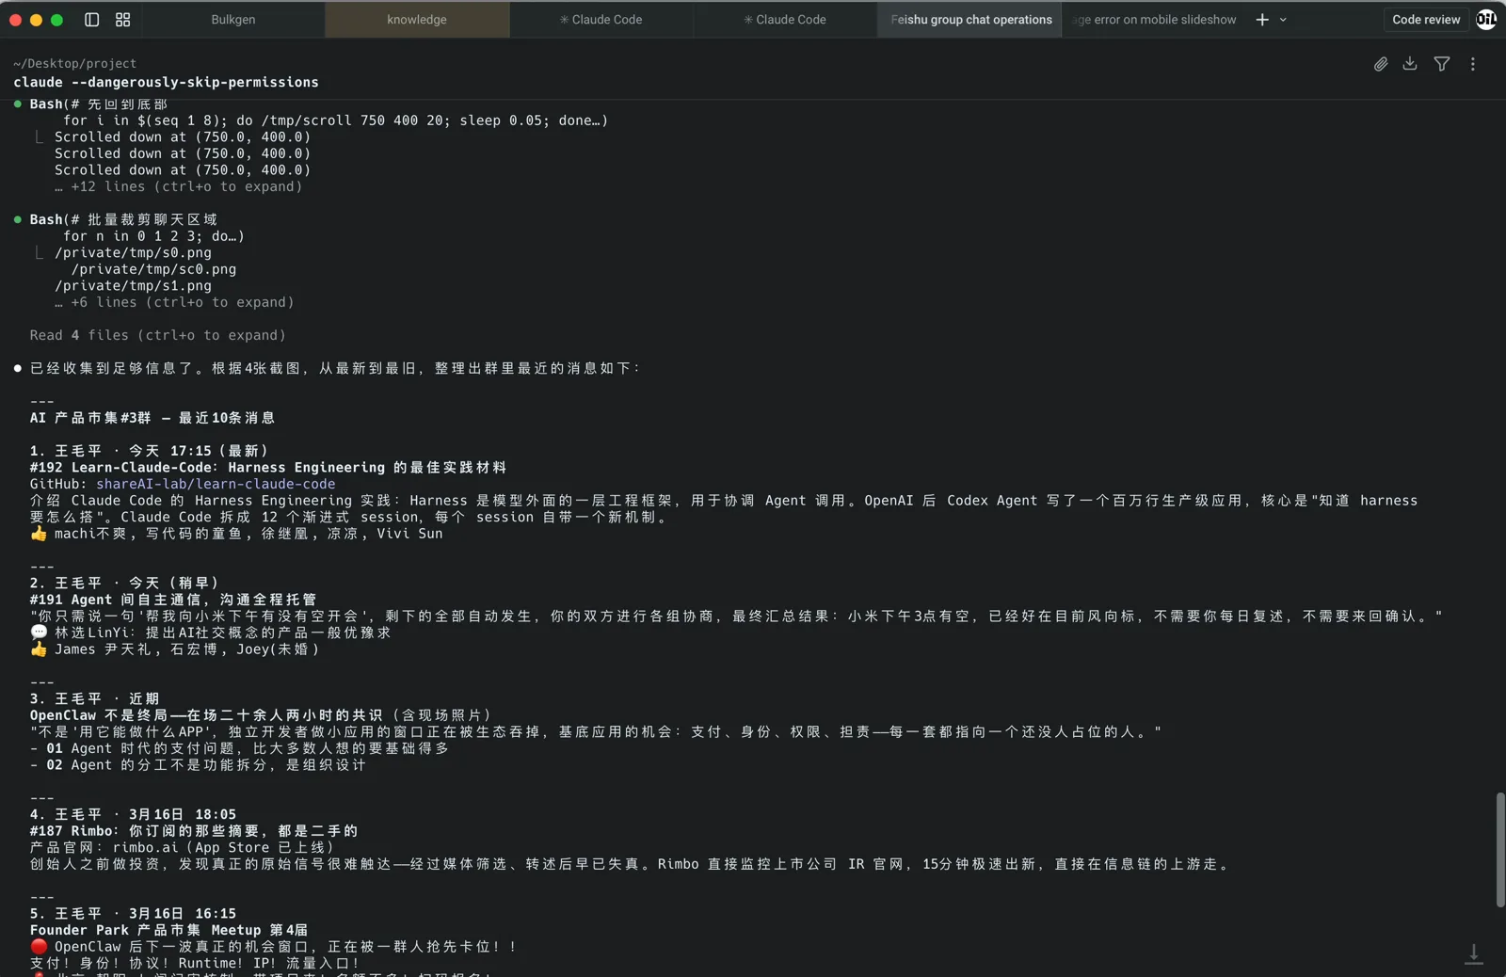Click the 'for n in 0 1 2 3; do…' command line
The height and width of the screenshot is (977, 1506).
(153, 237)
